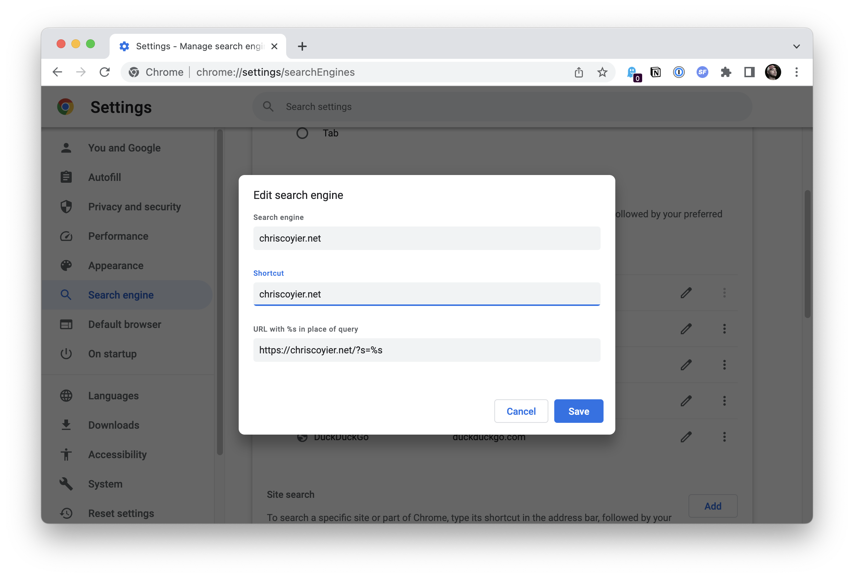Bookmark this page with the star icon
The width and height of the screenshot is (854, 578).
(602, 72)
